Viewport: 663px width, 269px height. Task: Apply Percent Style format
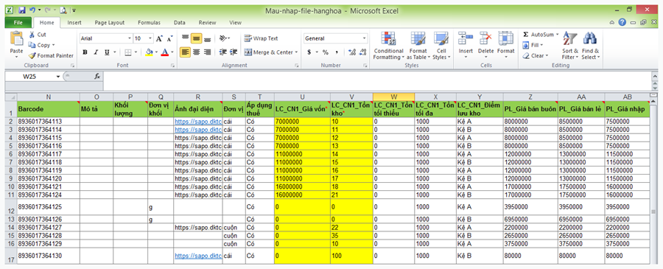[x=326, y=52]
